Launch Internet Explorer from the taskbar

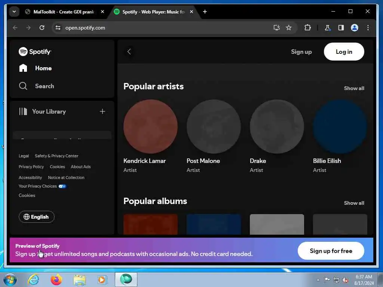point(33,280)
